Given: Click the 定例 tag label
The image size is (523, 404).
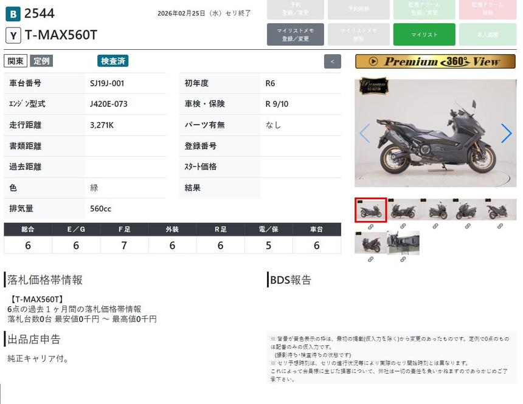Looking at the screenshot, I should pyautogui.click(x=42, y=61).
